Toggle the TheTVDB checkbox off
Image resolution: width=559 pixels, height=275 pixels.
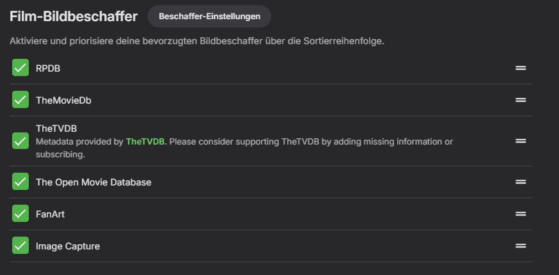pos(20,141)
